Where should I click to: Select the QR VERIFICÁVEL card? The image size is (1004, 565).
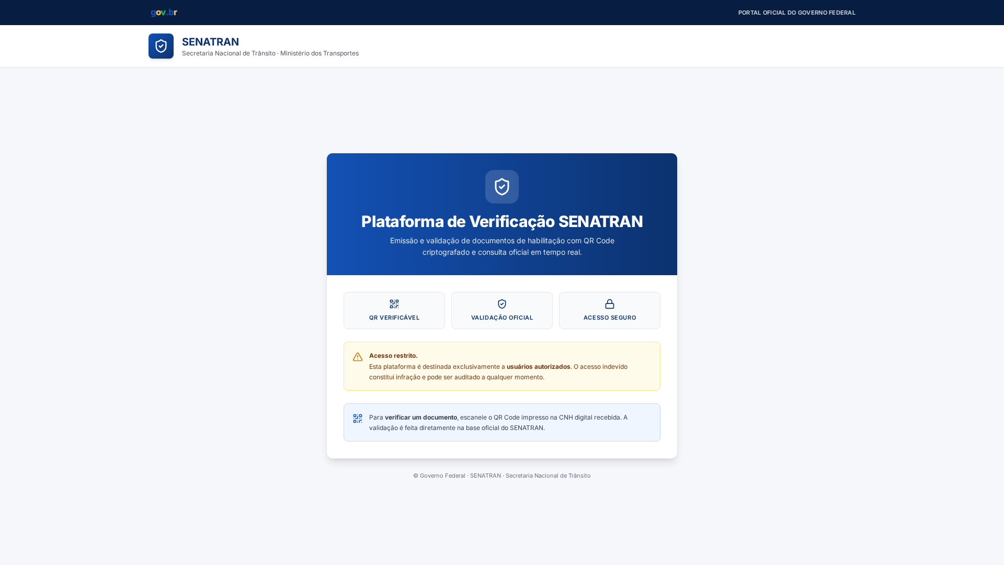click(x=394, y=310)
